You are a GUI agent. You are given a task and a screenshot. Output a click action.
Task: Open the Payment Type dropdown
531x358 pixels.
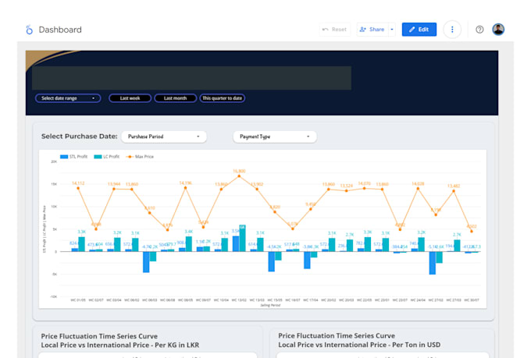click(275, 136)
